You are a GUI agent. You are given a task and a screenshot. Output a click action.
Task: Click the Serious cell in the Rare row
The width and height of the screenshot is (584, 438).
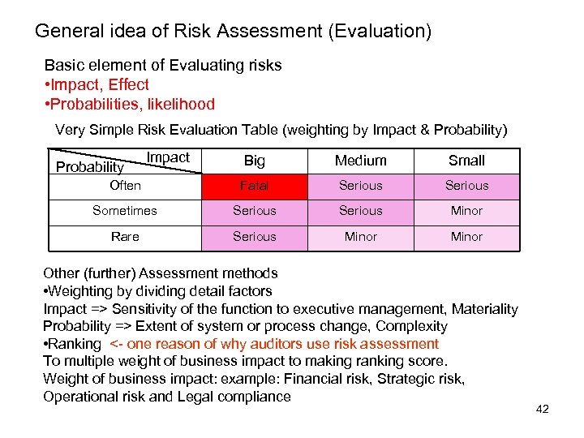point(254,237)
